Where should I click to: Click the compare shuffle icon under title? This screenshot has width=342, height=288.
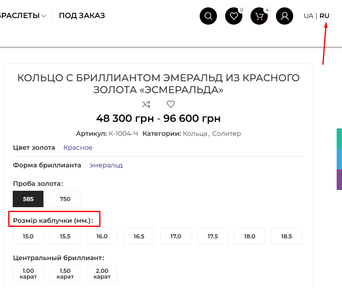tap(146, 104)
